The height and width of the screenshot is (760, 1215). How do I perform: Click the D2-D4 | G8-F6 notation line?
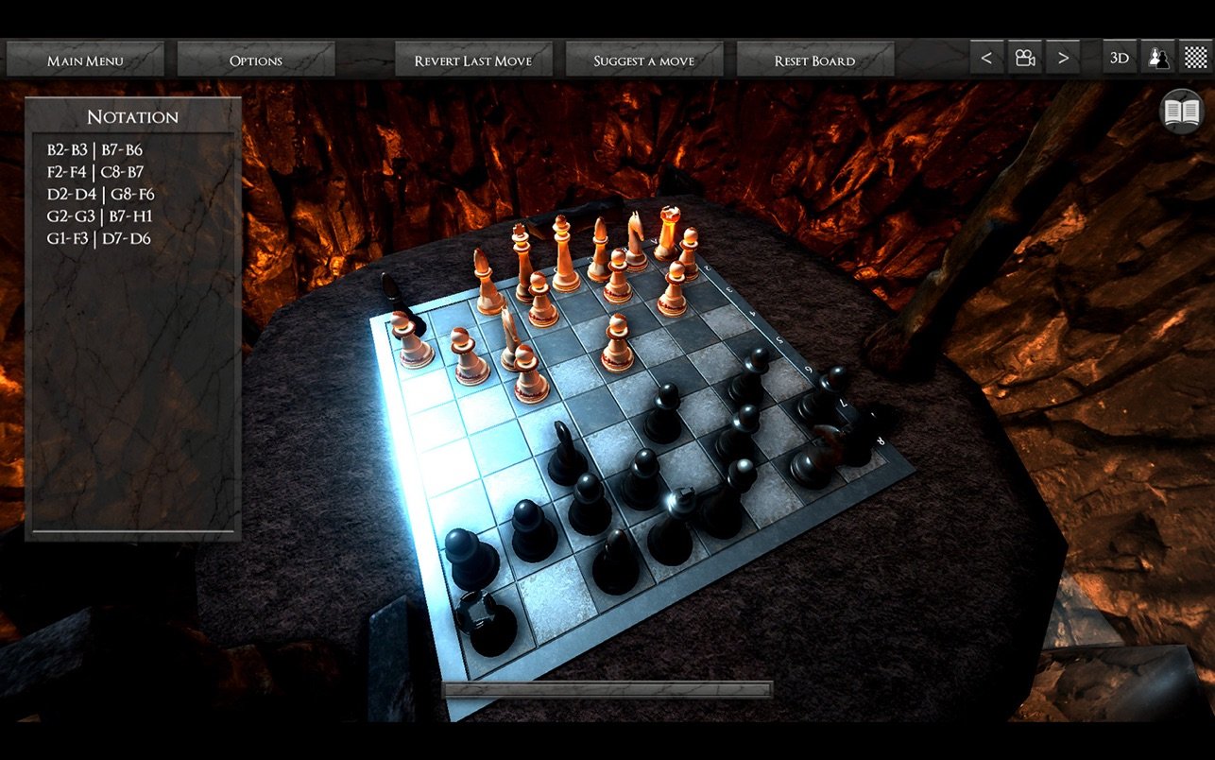[100, 194]
